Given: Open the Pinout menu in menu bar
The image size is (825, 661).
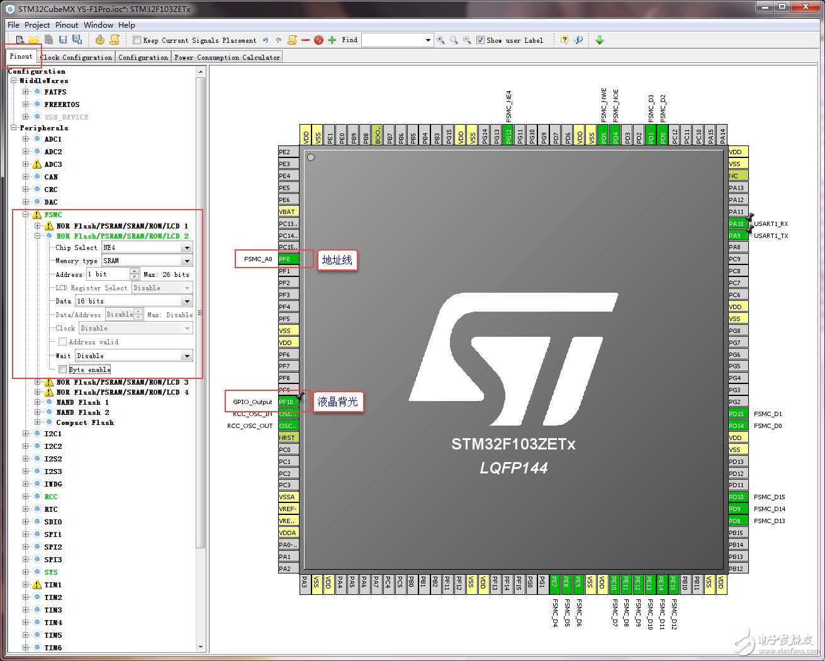Looking at the screenshot, I should coord(67,25).
